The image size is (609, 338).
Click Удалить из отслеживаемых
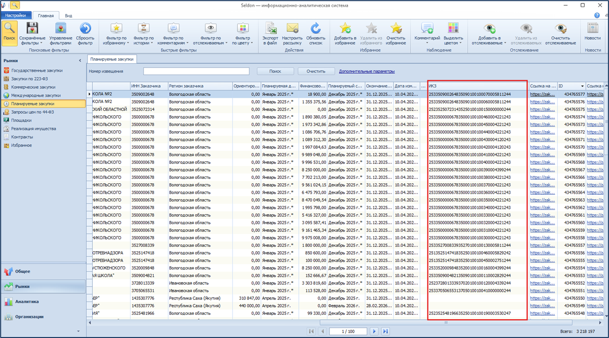click(x=526, y=33)
